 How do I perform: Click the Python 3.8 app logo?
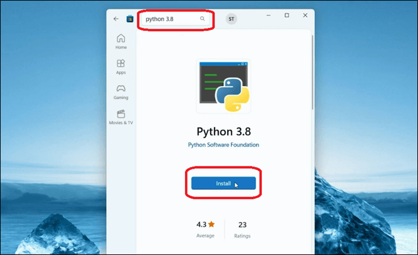click(223, 86)
